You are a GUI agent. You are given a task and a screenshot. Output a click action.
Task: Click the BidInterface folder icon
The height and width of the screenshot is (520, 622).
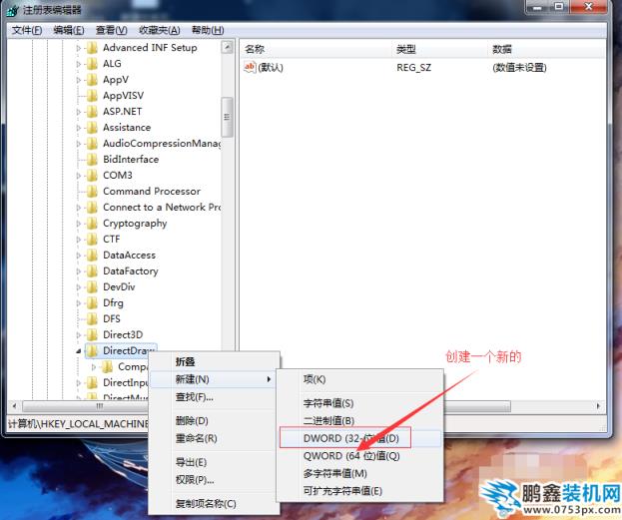point(92,159)
